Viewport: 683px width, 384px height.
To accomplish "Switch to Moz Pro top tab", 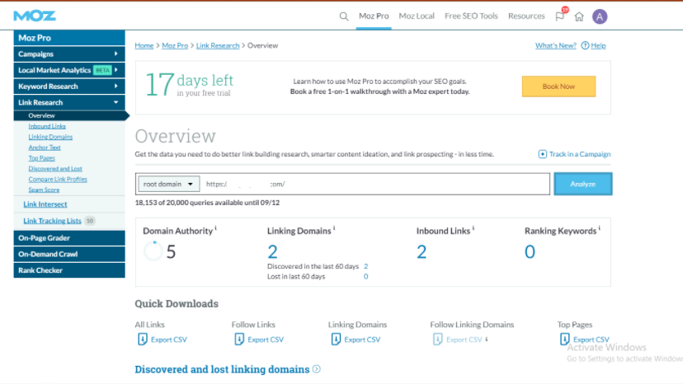I will coord(374,16).
